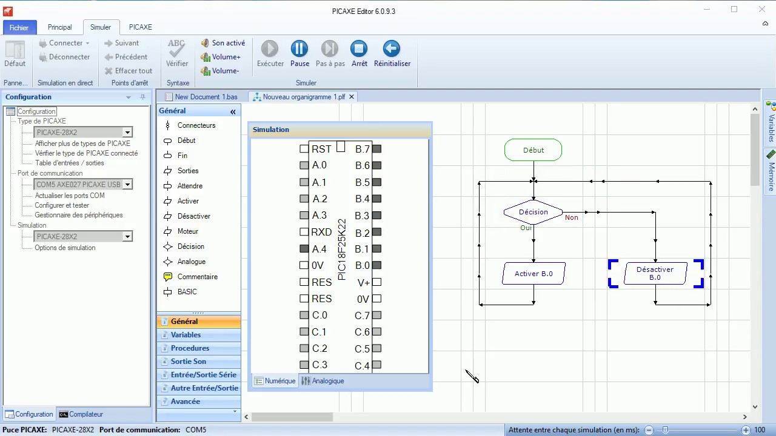Screen dimensions: 776x436
Task: Open the Simulation PICAXE-28X2 dropdown
Action: tap(127, 236)
